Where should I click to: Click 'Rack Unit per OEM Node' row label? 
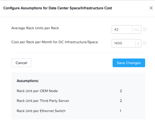37,91
